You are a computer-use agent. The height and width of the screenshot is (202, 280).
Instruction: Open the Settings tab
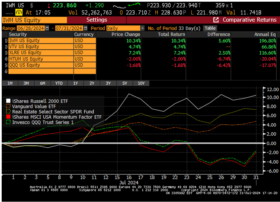[x=97, y=20]
